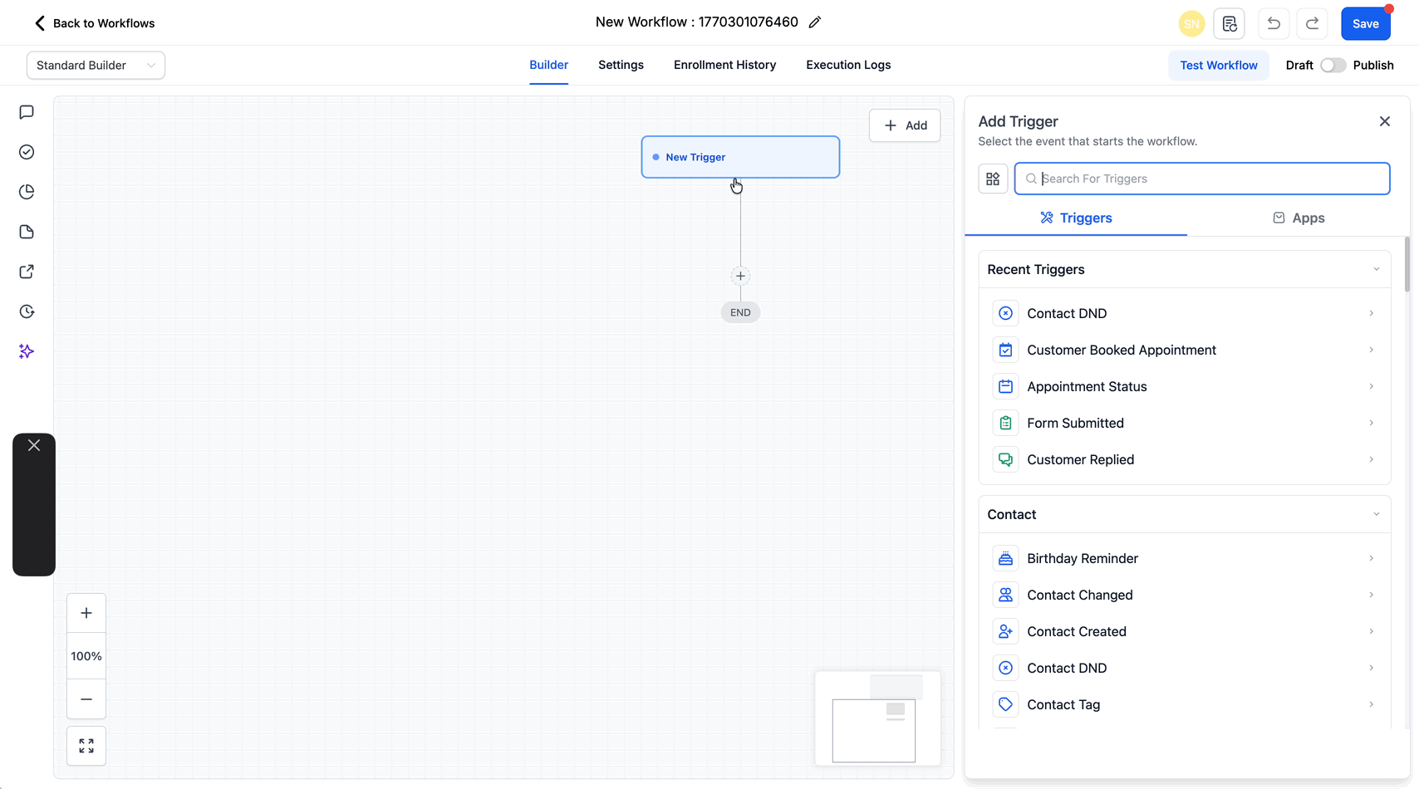Screen dimensions: 1419x789
Task: Collapse the Contact section
Action: pos(1376,514)
